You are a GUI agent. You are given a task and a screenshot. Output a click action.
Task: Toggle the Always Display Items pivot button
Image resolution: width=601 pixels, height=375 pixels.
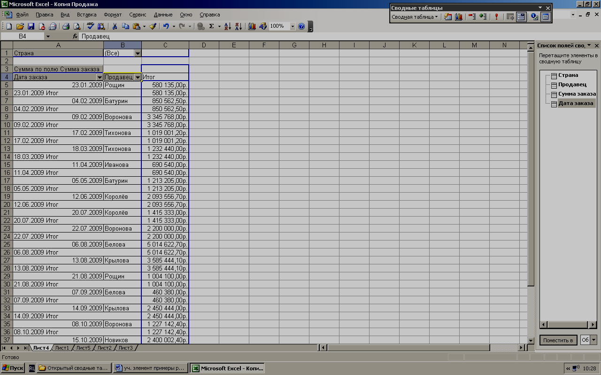(521, 17)
